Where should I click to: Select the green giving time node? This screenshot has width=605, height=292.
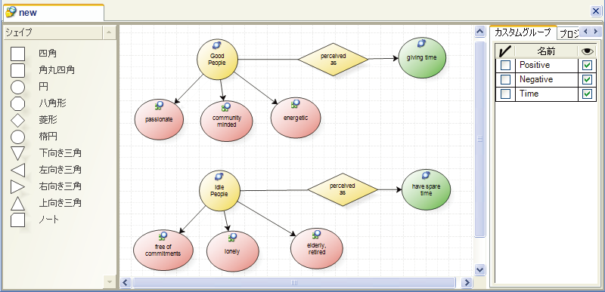point(422,57)
